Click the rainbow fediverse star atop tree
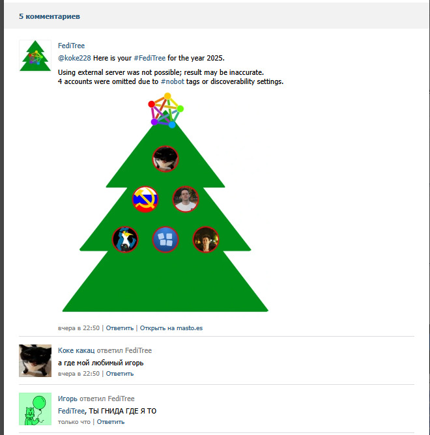Viewport: 430px width, 435px height. 165,111
